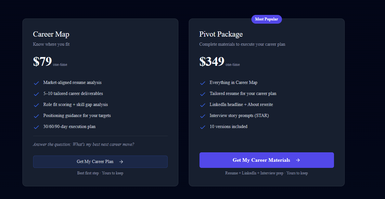Click the checkmark beside Interview story prompts (STAR)
This screenshot has width=385, height=199.
pyautogui.click(x=203, y=116)
